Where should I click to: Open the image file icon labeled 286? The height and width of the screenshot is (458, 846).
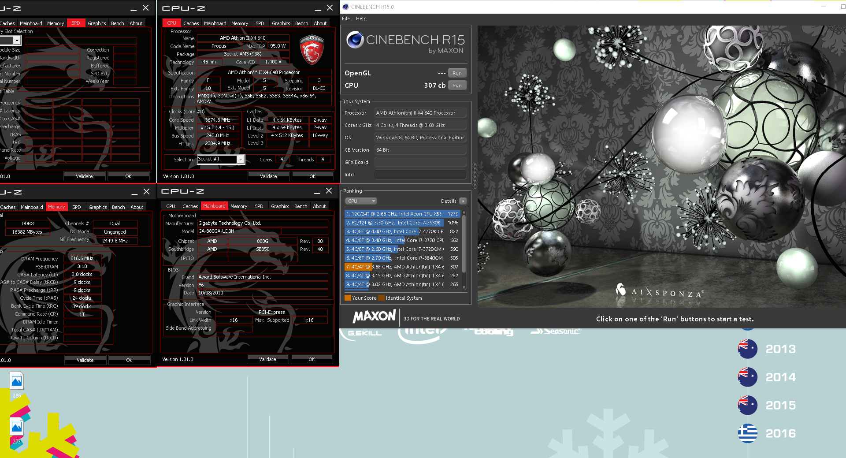17,381
